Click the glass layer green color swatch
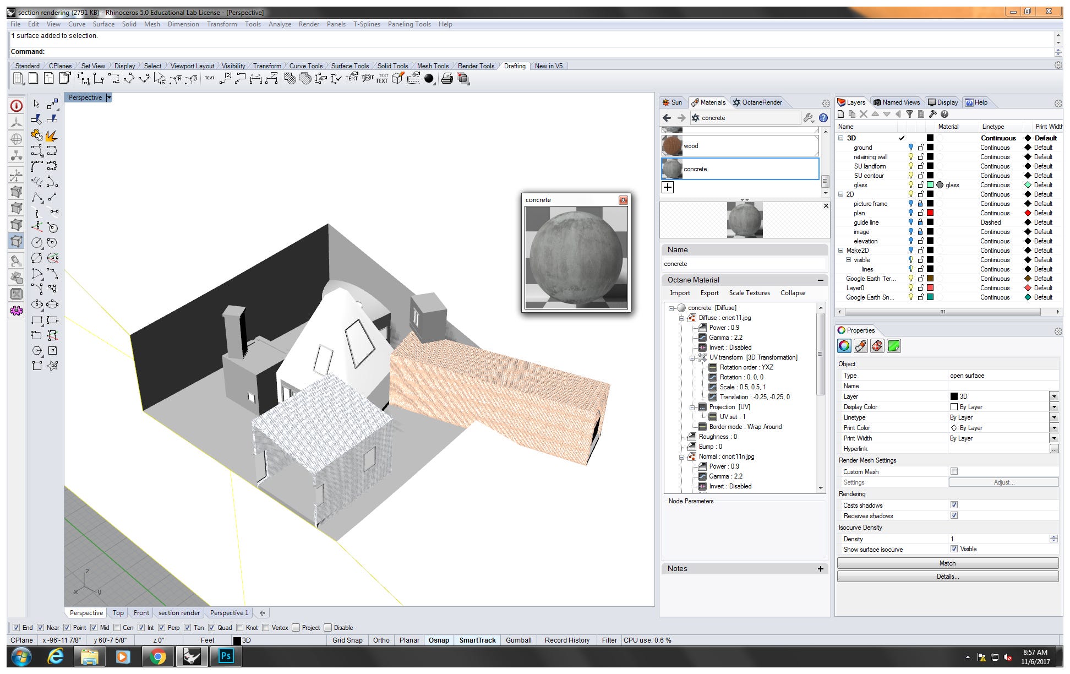1070x674 pixels. point(930,185)
